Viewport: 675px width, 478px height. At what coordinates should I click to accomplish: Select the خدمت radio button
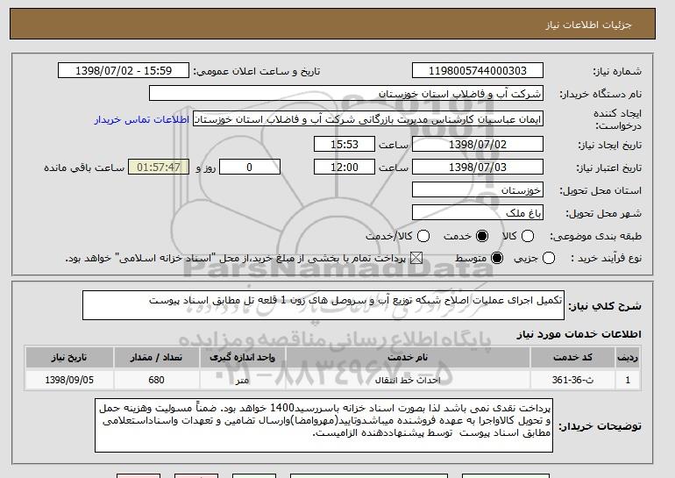tap(482, 236)
